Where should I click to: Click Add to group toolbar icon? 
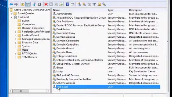pos(104,4)
